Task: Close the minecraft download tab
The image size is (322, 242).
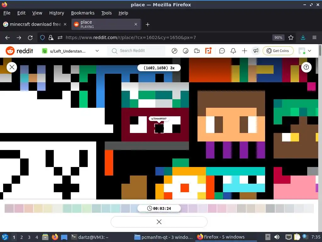Action: 65,24
